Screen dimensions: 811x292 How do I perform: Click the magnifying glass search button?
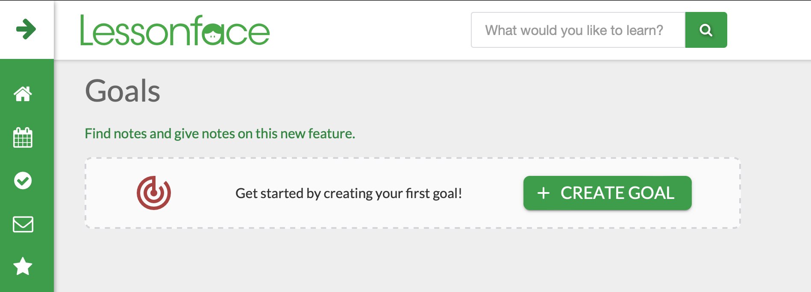706,30
